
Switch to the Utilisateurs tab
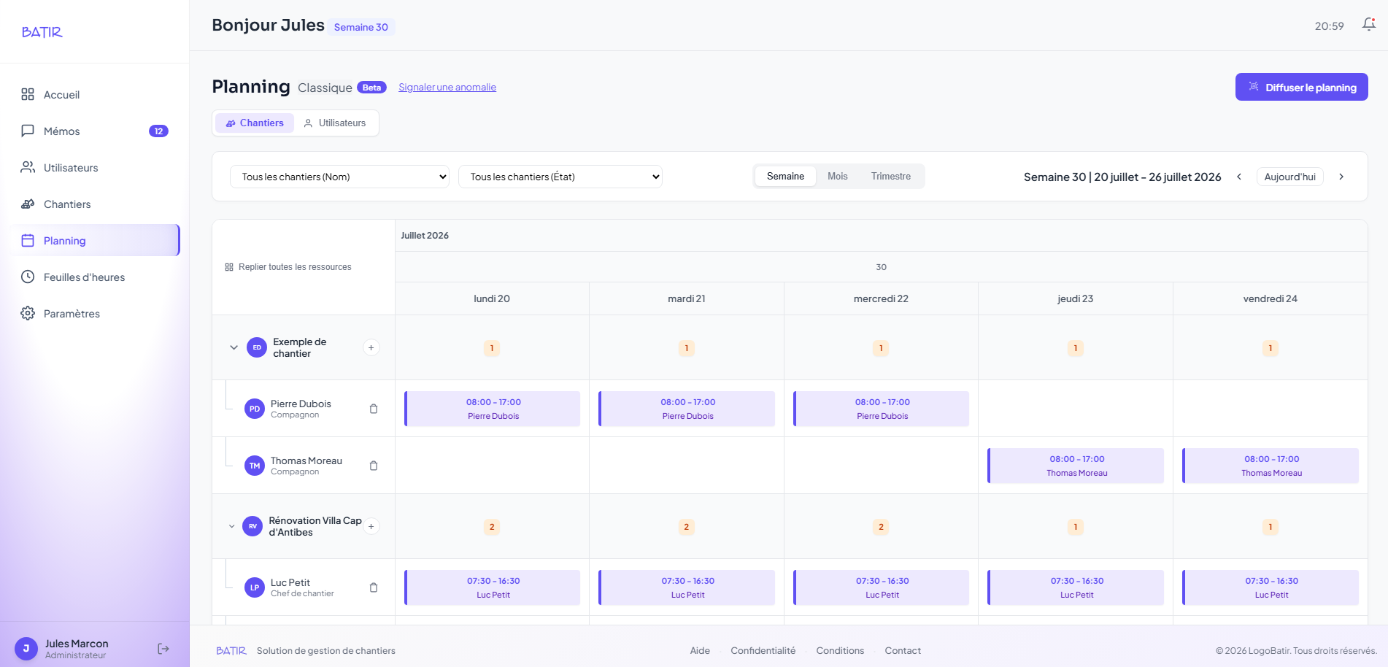[x=335, y=123]
